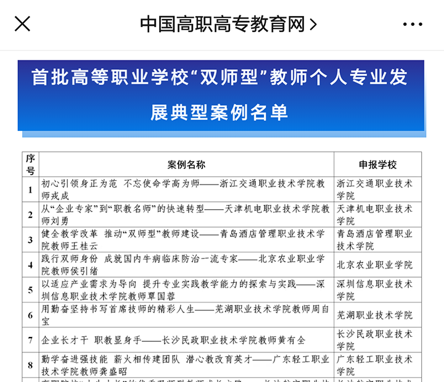Tap the 浙江交通职业技术学院 school cell in the last column
The image size is (444, 382).
[377, 189]
